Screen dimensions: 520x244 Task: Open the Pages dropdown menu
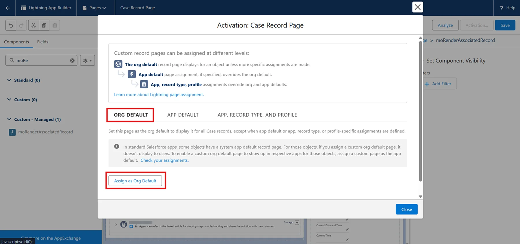[94, 8]
